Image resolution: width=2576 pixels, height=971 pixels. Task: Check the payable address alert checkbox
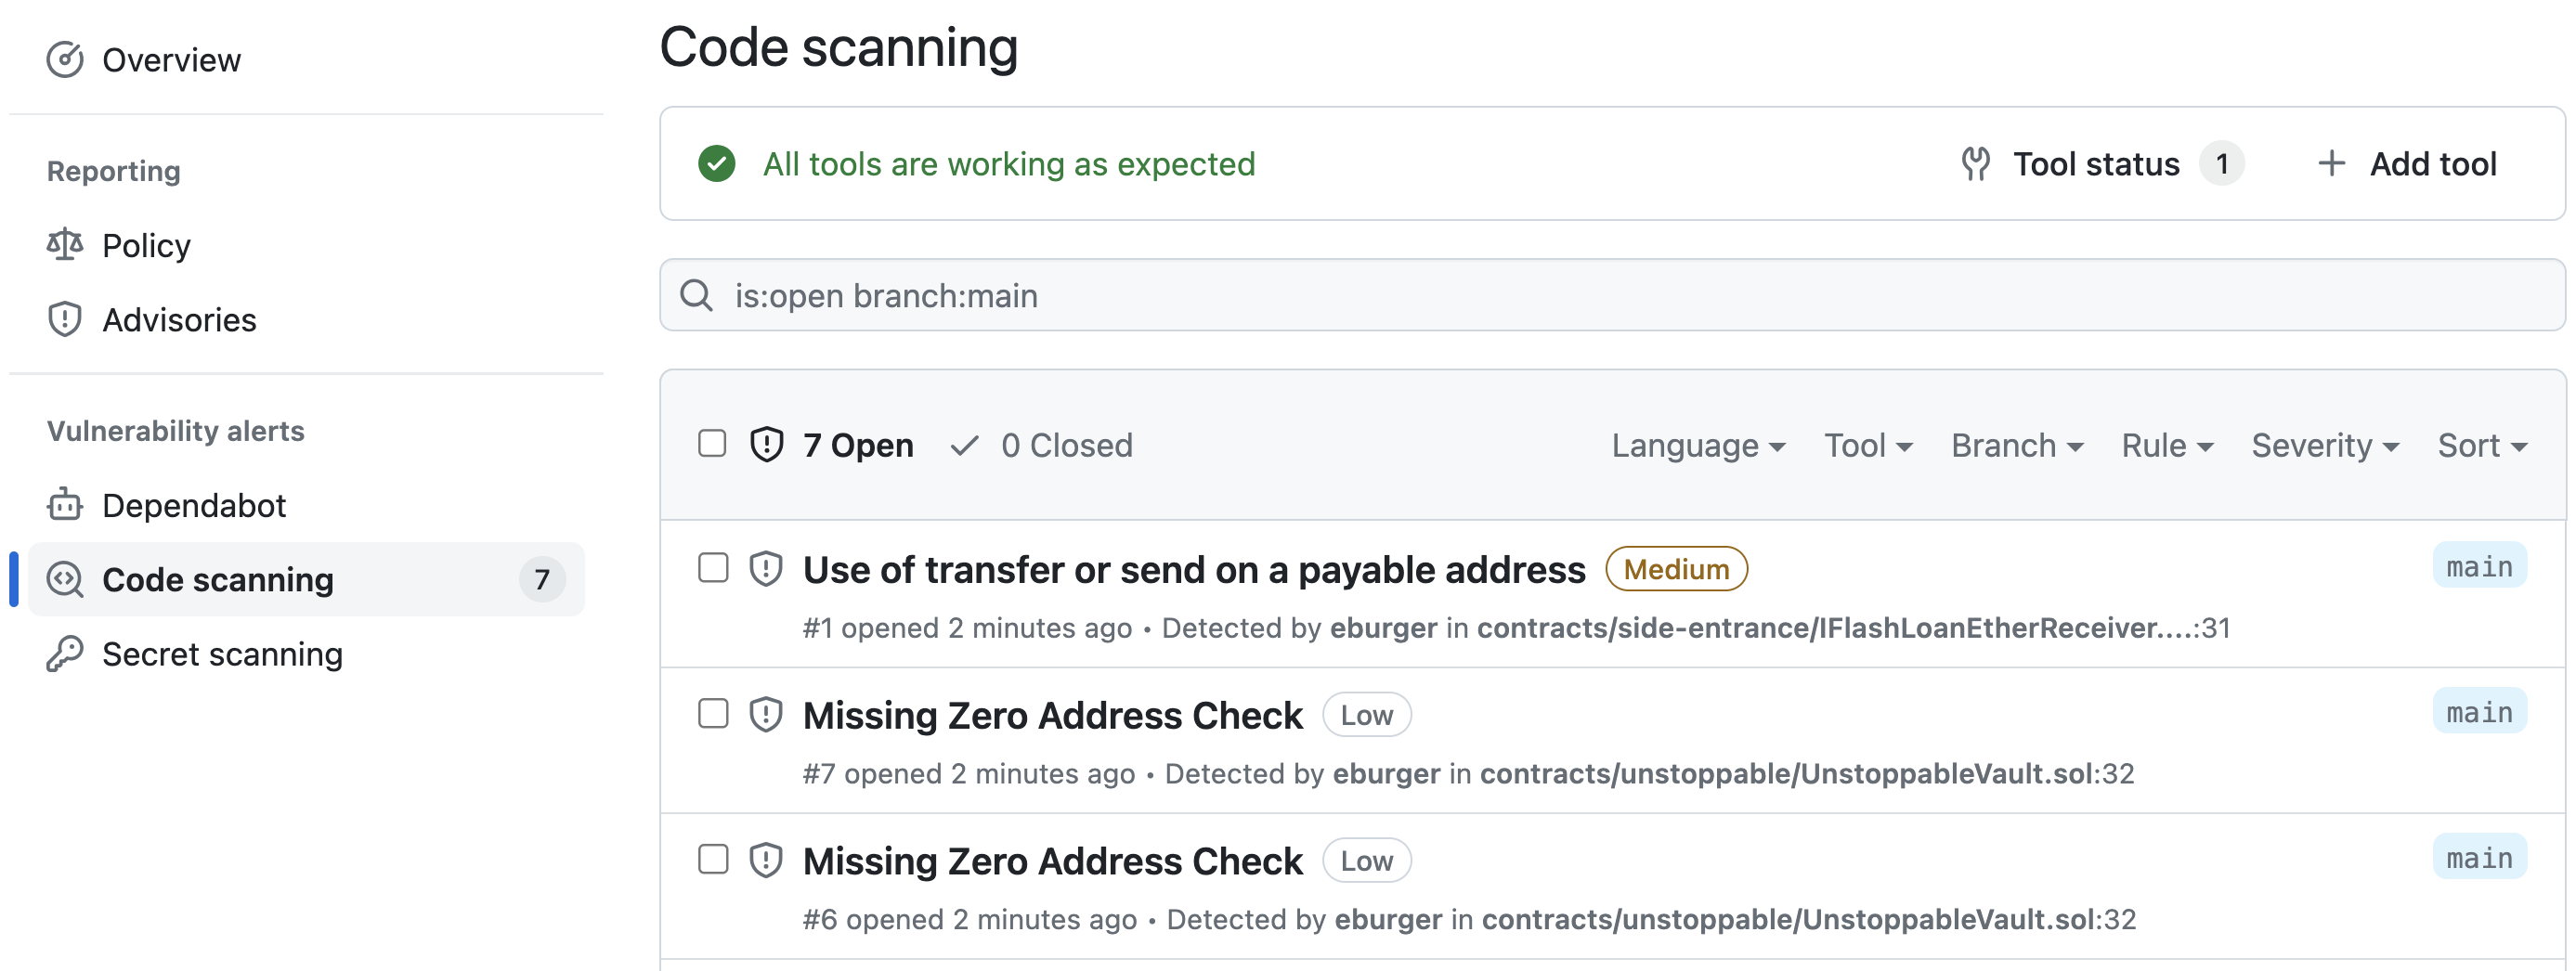(x=712, y=568)
